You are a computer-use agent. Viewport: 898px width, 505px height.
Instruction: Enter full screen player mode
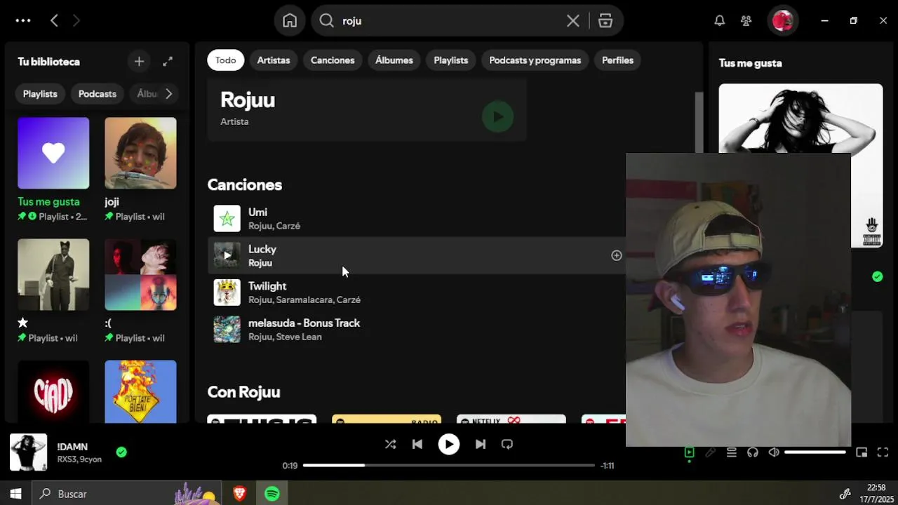(883, 452)
